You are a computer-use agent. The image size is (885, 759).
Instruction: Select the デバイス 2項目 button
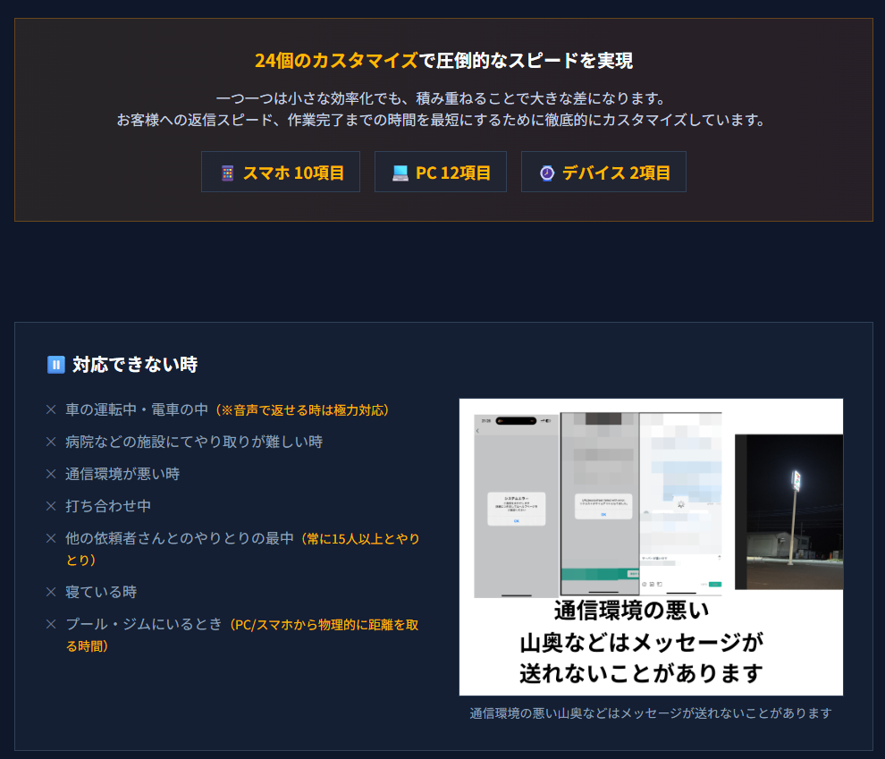pyautogui.click(x=603, y=172)
